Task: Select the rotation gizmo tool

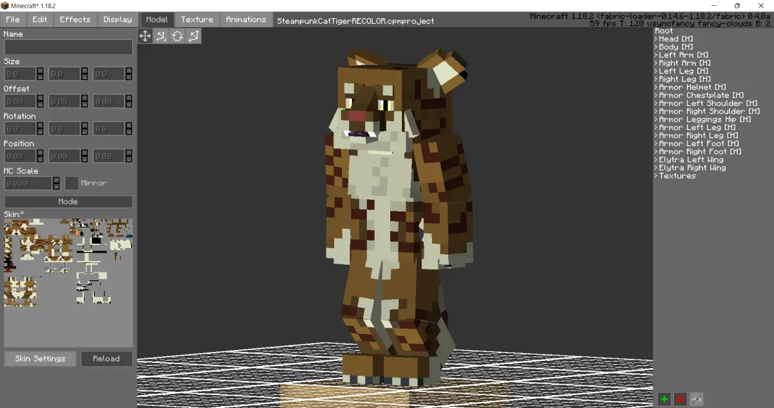Action: tap(177, 36)
